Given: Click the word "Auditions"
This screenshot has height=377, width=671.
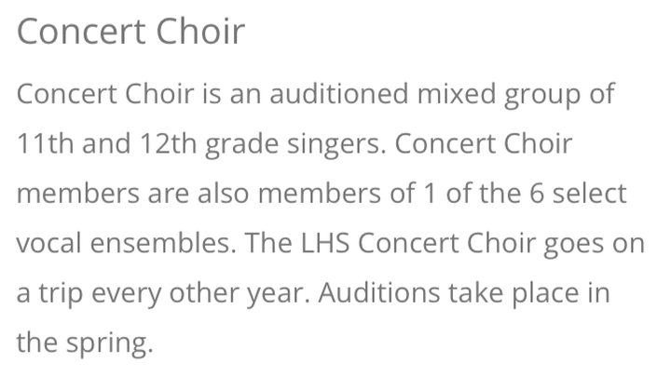Looking at the screenshot, I should (378, 292).
